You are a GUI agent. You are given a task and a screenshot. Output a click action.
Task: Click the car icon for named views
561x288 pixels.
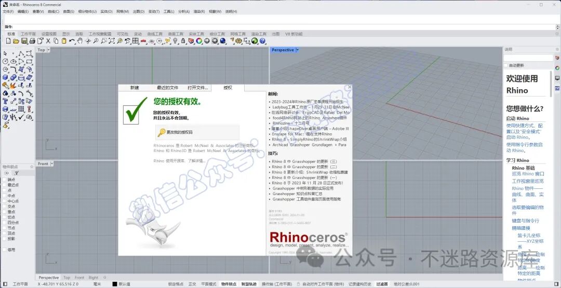tap(143, 41)
